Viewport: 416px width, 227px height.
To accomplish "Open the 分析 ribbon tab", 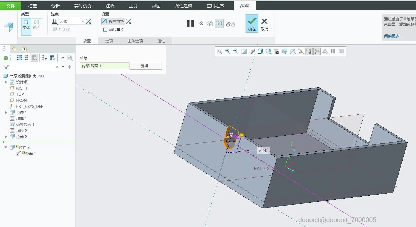I will click(56, 6).
